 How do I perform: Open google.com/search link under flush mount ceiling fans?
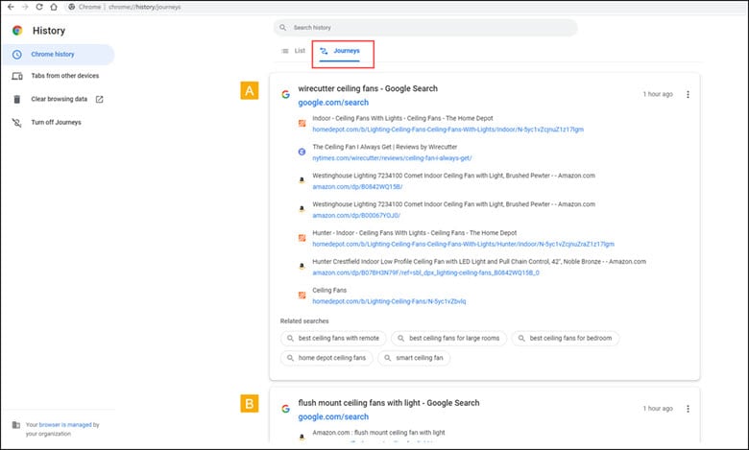[333, 417]
